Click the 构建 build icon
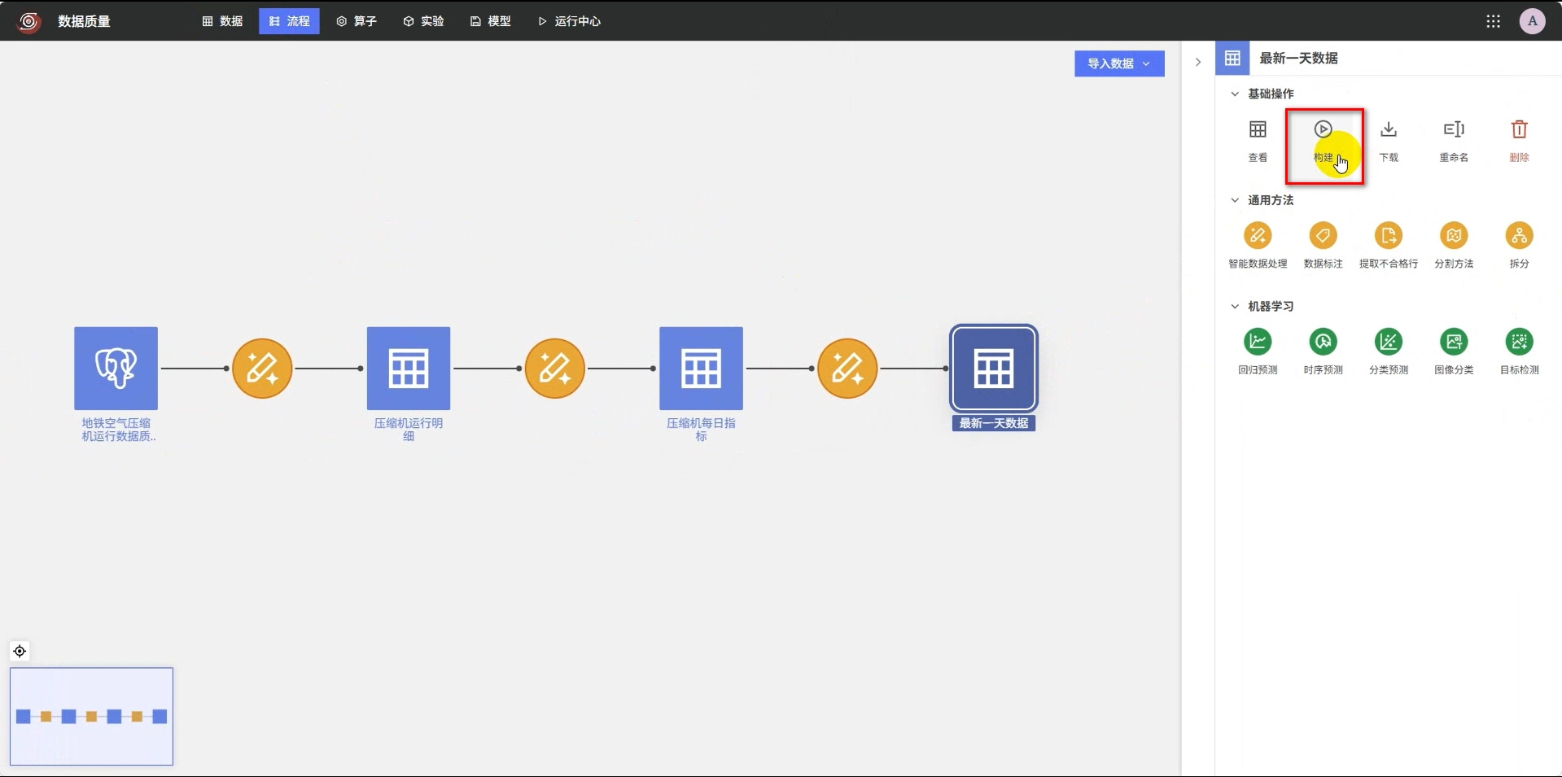 (x=1323, y=129)
